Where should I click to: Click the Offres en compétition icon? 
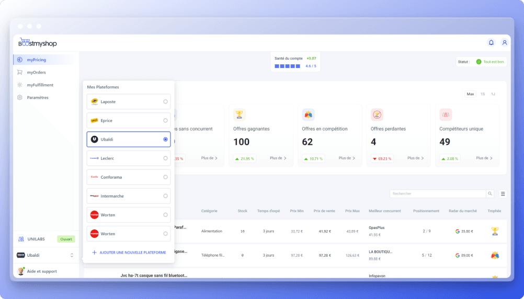click(x=308, y=114)
